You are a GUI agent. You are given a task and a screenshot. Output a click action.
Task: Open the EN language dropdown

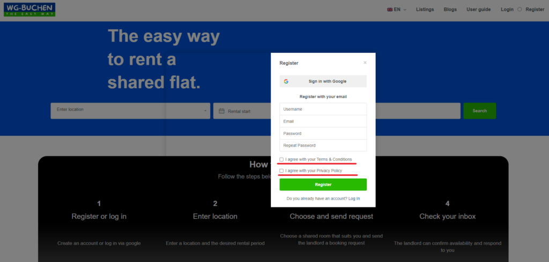tap(397, 10)
